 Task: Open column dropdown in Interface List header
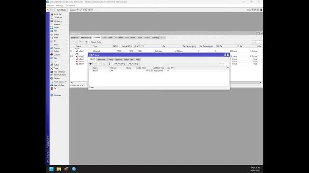(261, 46)
